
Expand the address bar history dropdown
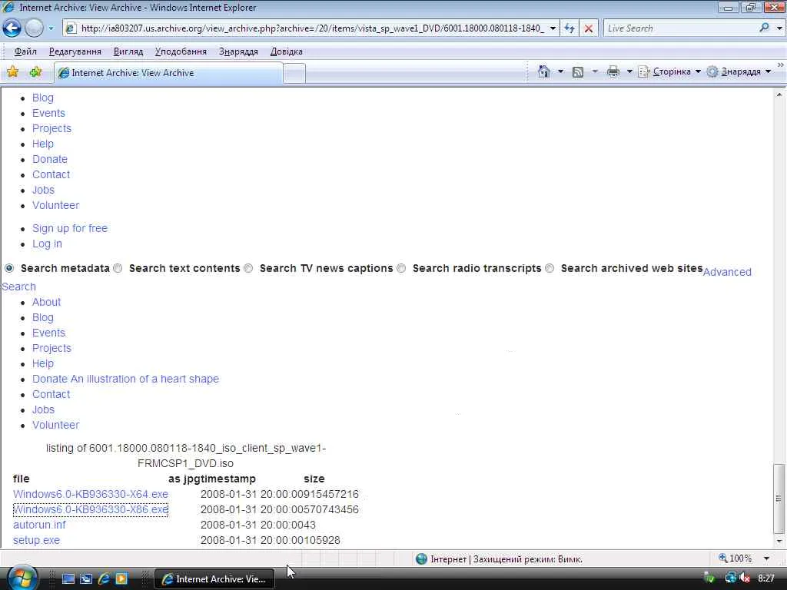[553, 28]
